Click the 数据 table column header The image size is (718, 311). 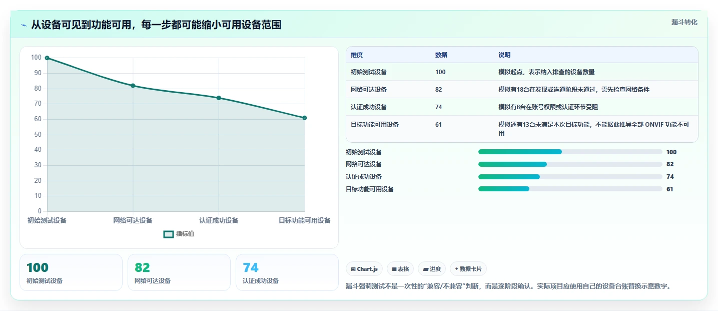tap(441, 55)
